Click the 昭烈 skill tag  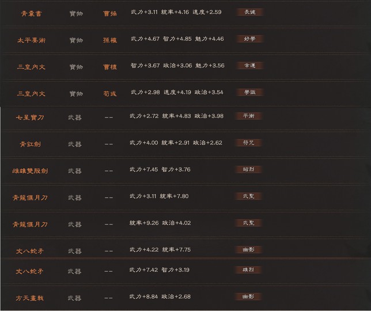(x=248, y=169)
